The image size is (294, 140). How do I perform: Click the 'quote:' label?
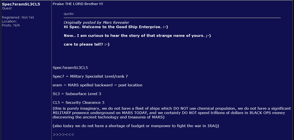(69, 14)
